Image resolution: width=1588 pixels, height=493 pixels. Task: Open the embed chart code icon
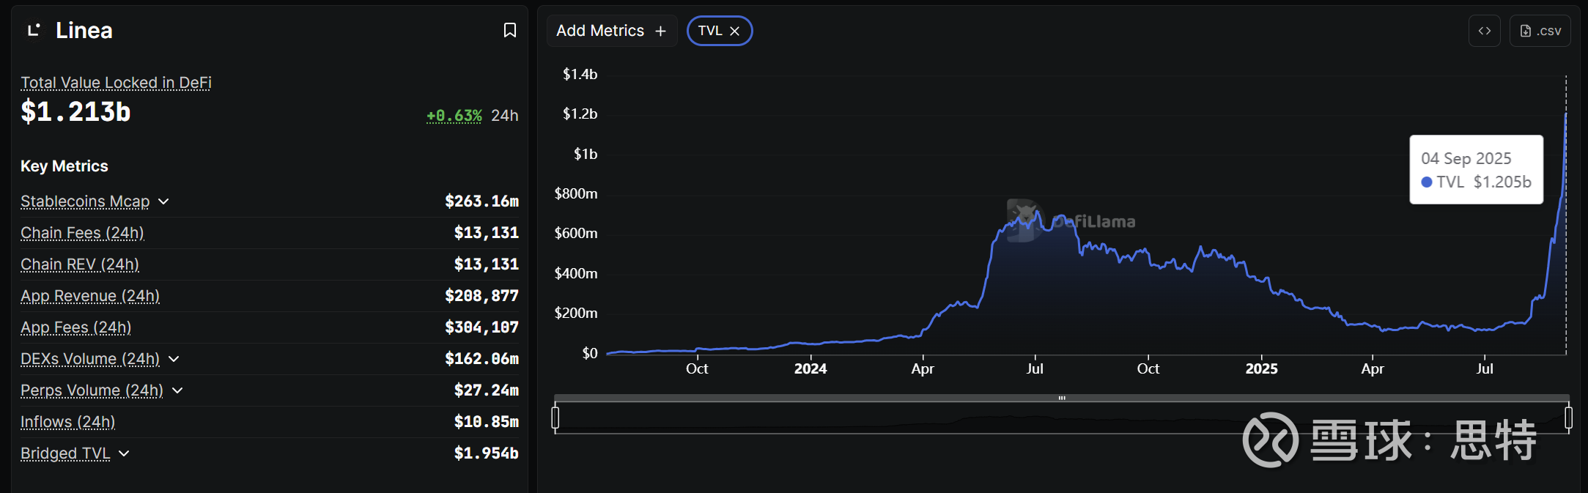1484,31
